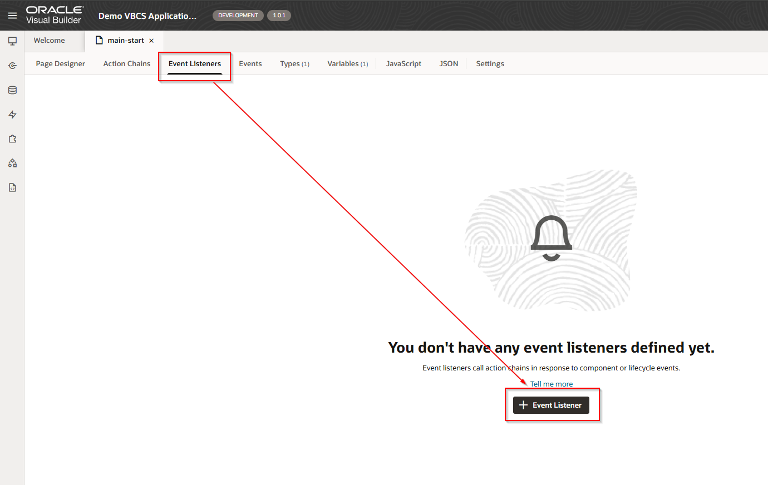Open the Settings tab
Screen dimensions: 768x485
tap(490, 64)
